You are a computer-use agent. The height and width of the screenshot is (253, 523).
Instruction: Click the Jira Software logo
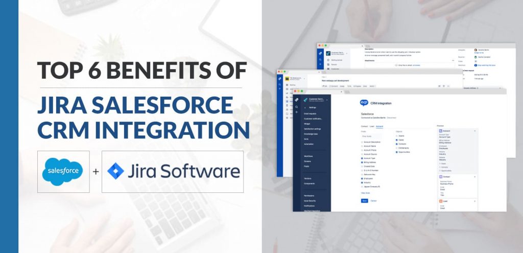(x=173, y=172)
